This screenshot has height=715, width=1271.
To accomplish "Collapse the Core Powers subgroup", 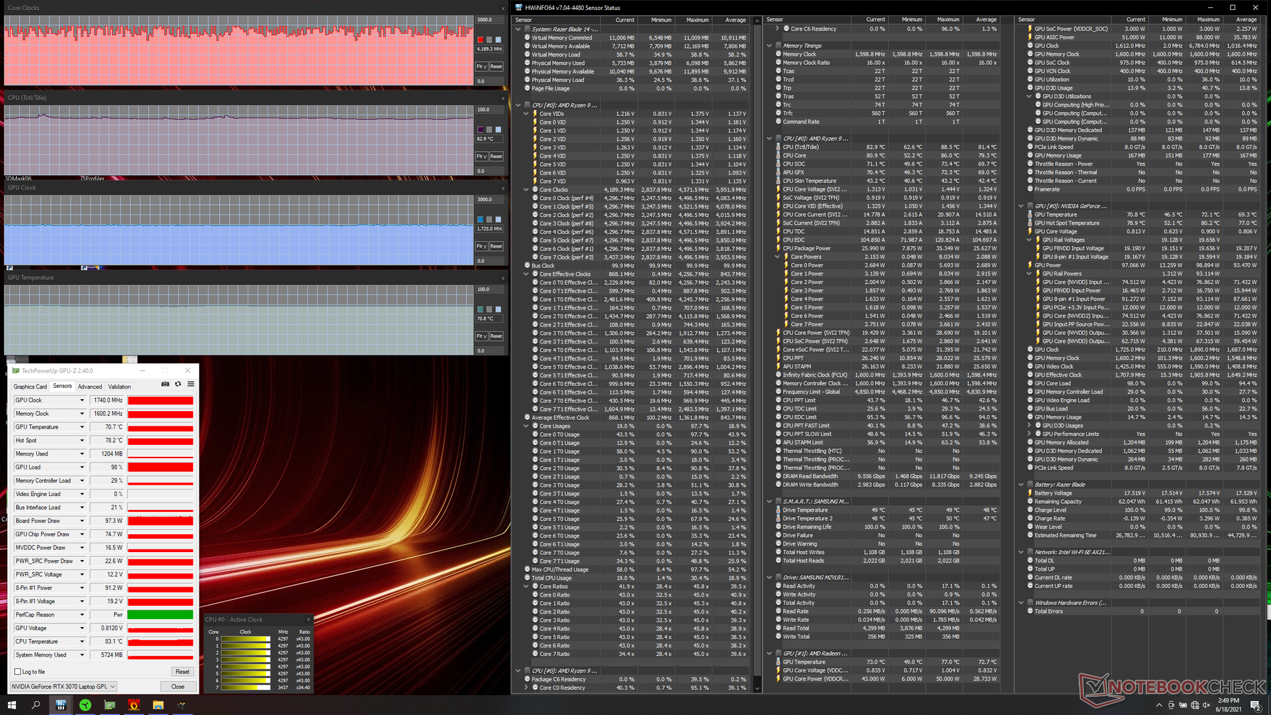I will pos(777,257).
